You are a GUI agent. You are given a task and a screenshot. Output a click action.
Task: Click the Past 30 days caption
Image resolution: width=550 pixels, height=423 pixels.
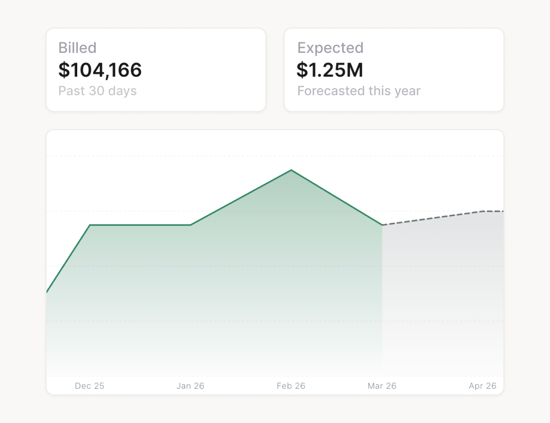[x=97, y=91]
